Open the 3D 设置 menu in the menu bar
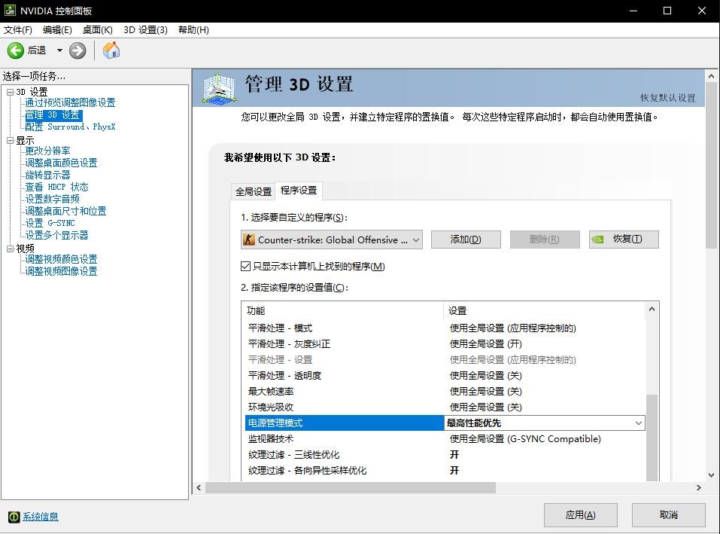Screen dimensions: 720x534 [145, 30]
